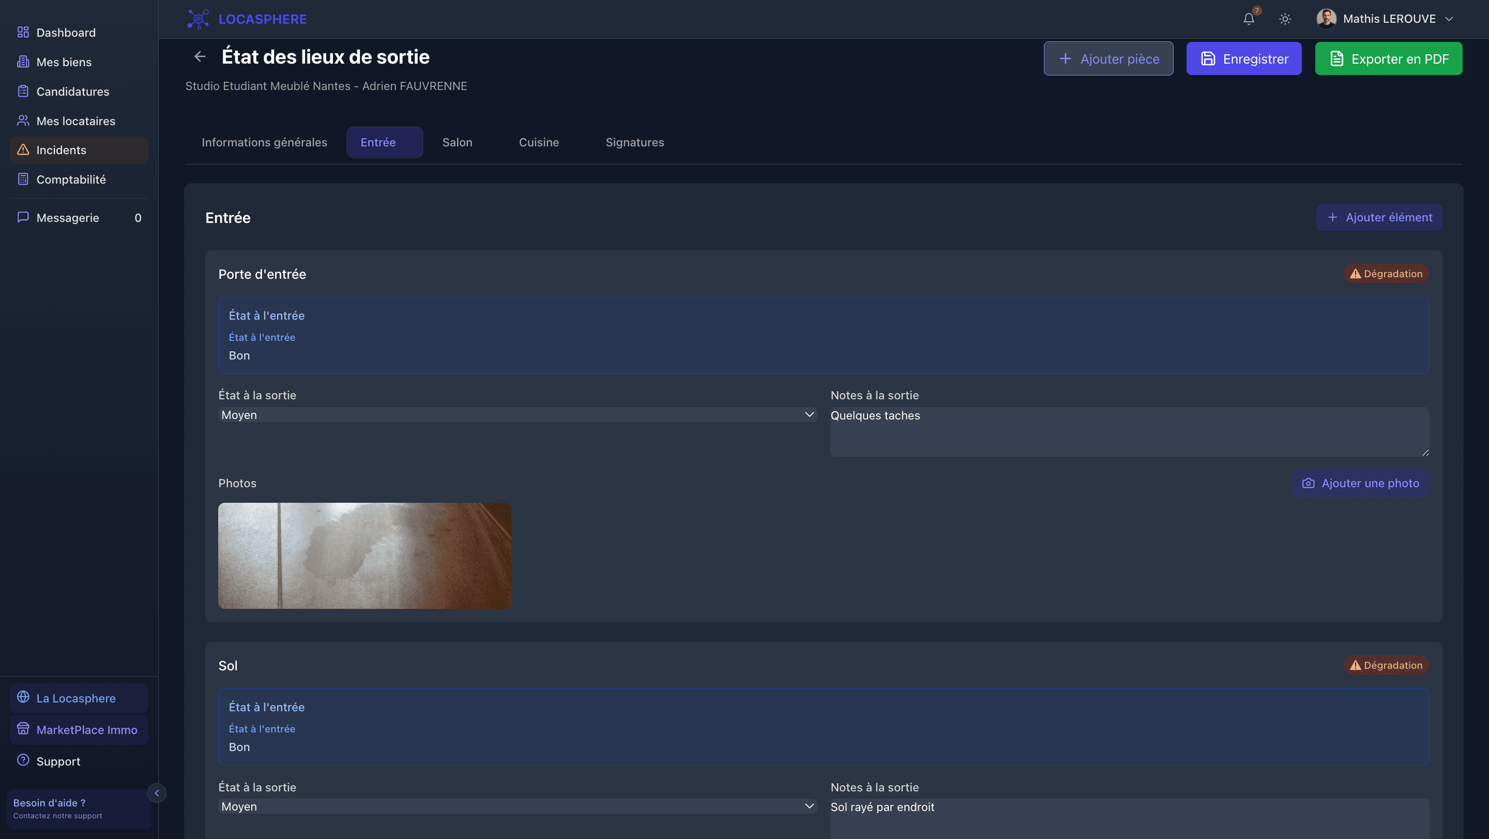Image resolution: width=1489 pixels, height=839 pixels.
Task: Click Ajouter une photo
Action: click(x=1361, y=484)
